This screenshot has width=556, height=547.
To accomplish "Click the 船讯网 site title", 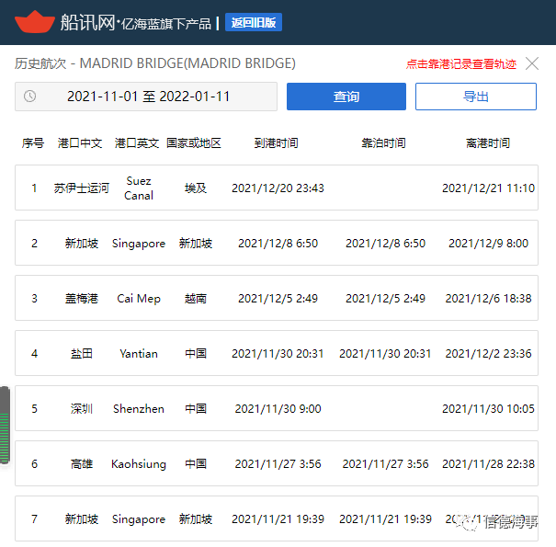I will (x=87, y=22).
